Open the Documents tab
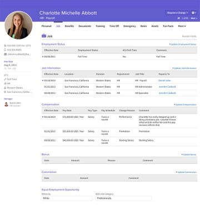The image size is (200, 205). coord(85,26)
